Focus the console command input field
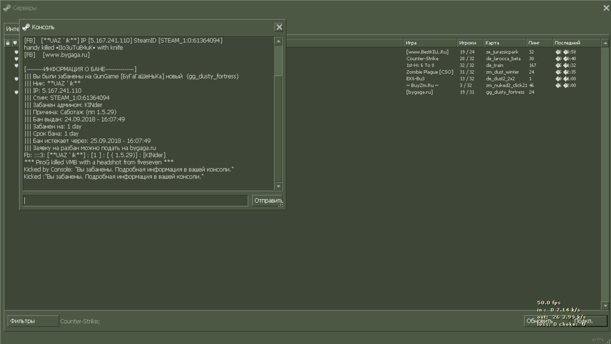Image resolution: width=611 pixels, height=344 pixels. [x=136, y=201]
